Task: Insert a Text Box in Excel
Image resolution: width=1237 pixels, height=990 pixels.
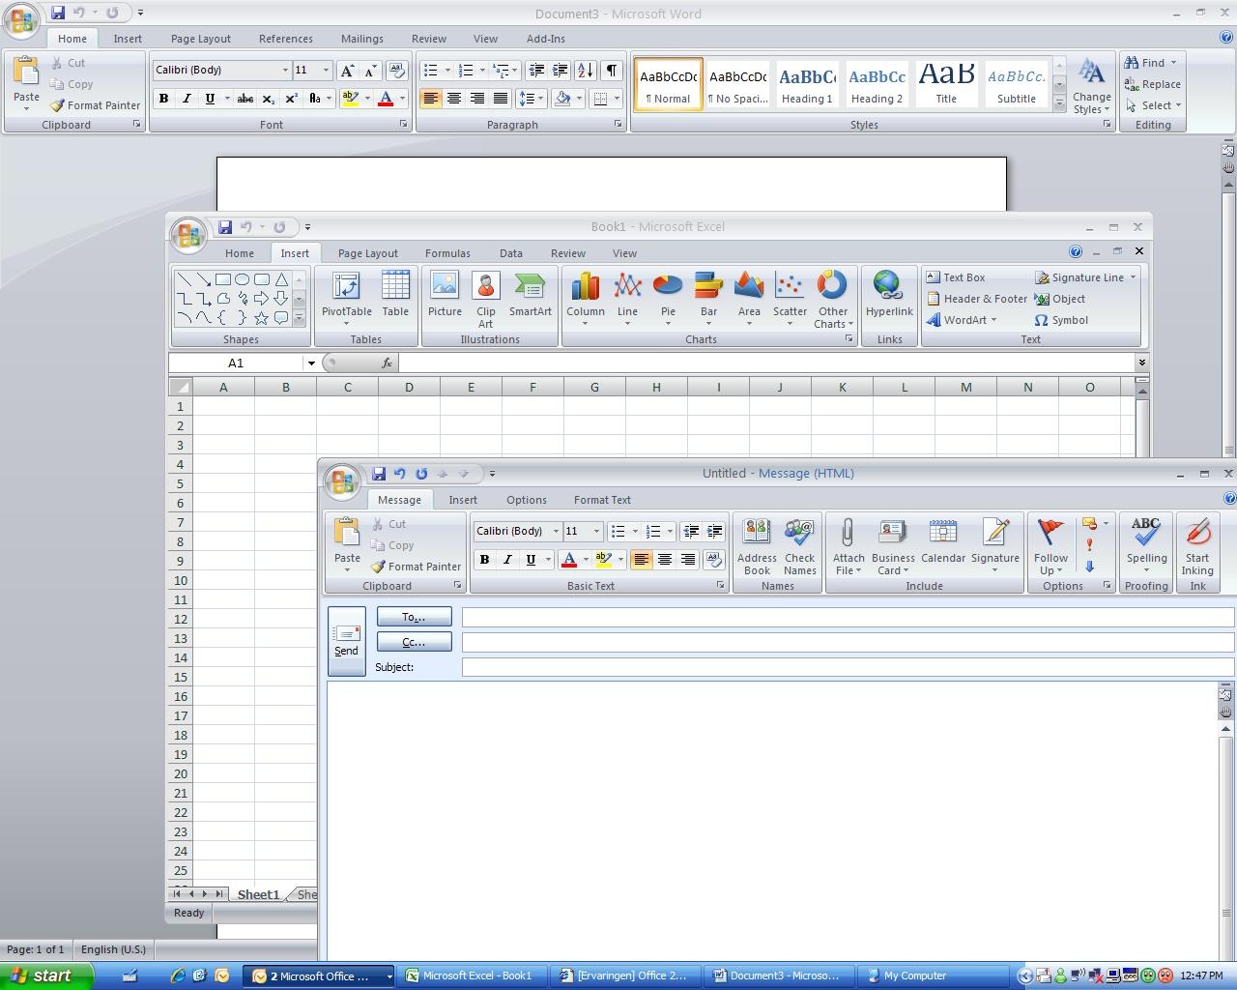Action: (x=956, y=277)
